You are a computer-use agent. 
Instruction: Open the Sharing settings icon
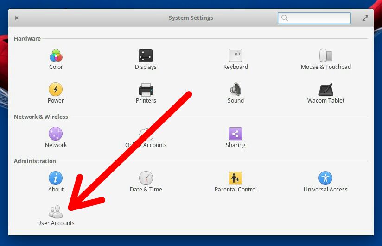[x=236, y=134]
